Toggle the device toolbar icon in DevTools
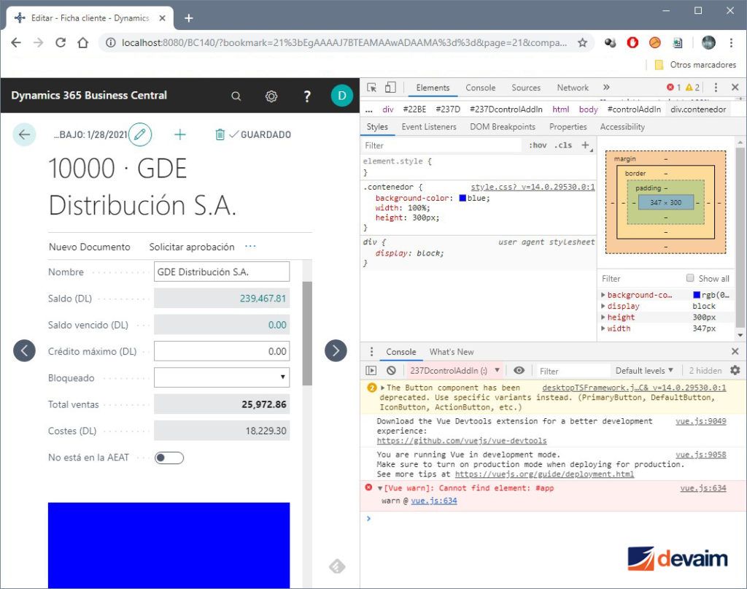Screen dimensions: 747x589 point(390,88)
